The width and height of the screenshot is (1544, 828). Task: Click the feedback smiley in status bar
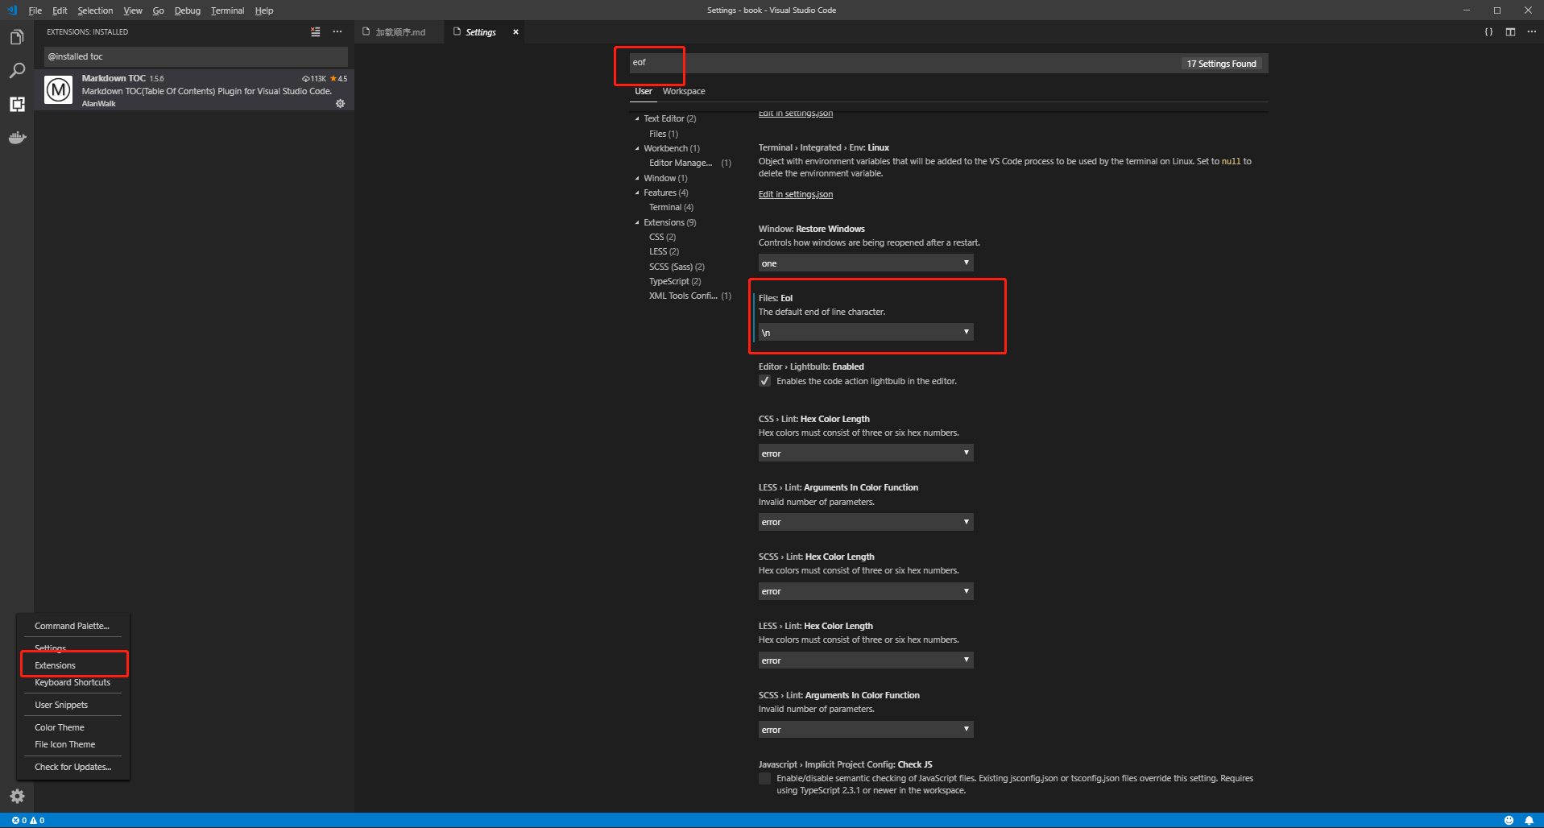1509,820
